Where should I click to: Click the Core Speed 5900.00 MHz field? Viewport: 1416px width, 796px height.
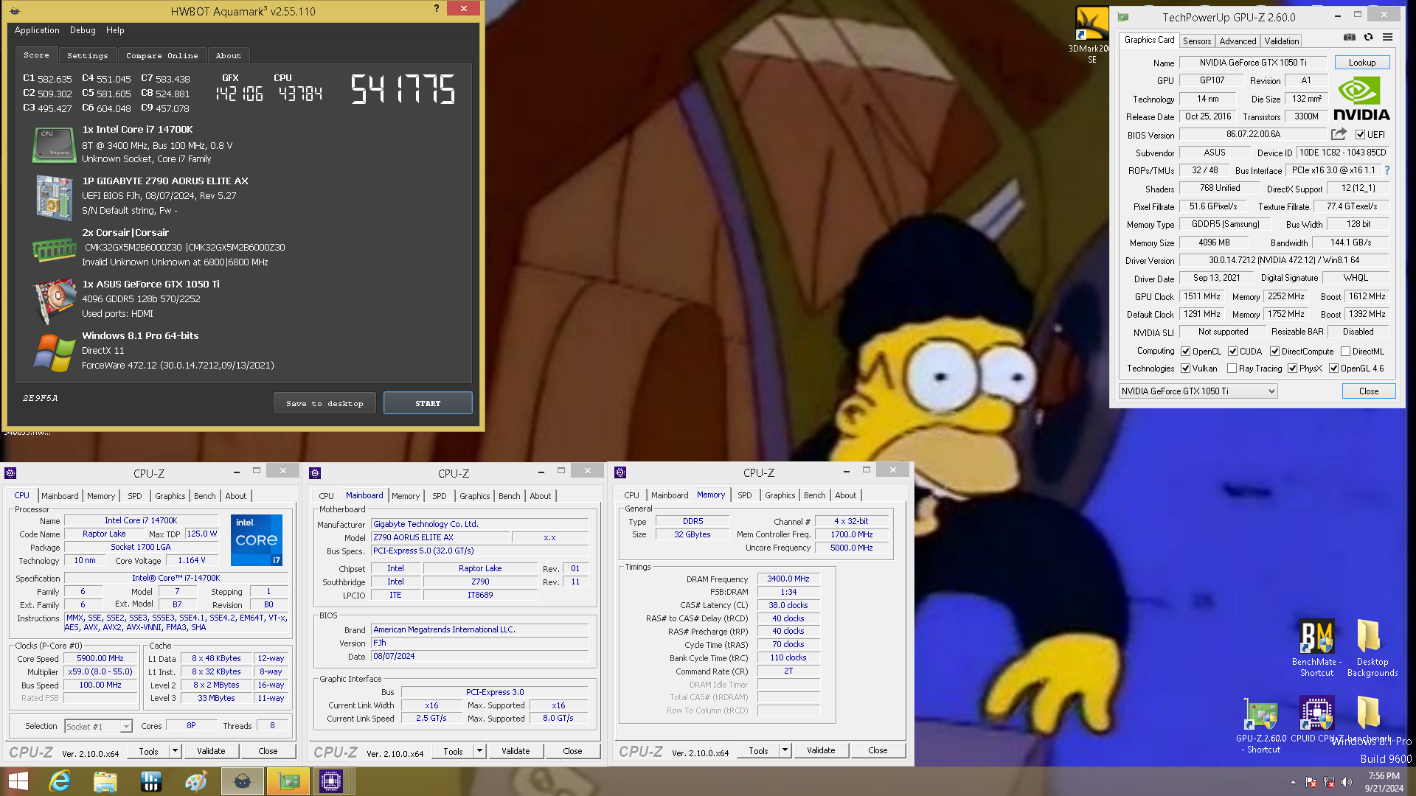click(100, 659)
